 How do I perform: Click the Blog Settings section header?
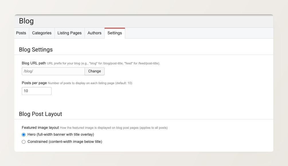click(36, 50)
